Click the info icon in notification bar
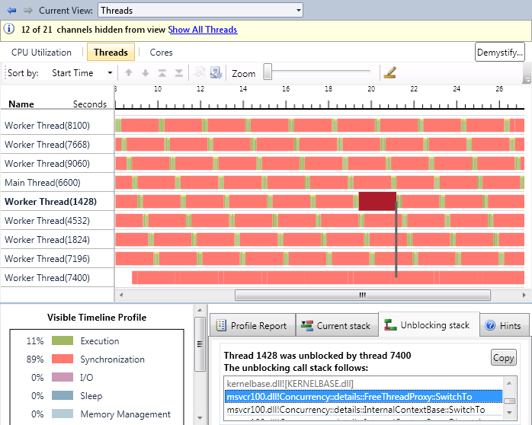 pyautogui.click(x=9, y=29)
